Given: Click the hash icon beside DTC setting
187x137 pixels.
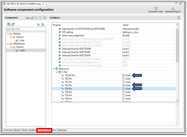Looking at the screenshot, I should click(60, 32).
